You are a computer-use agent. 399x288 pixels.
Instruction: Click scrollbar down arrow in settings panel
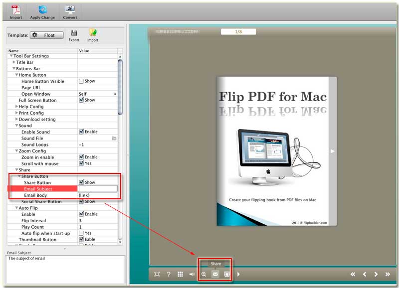[x=120, y=242]
